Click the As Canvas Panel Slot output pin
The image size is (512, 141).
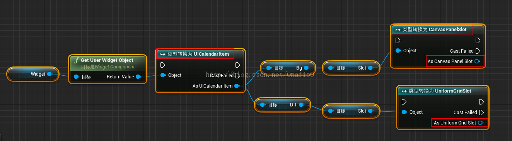pyautogui.click(x=477, y=61)
